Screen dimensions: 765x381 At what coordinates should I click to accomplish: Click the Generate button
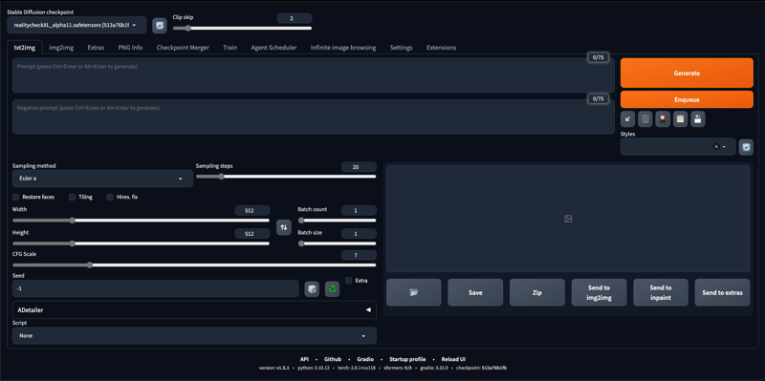click(687, 74)
